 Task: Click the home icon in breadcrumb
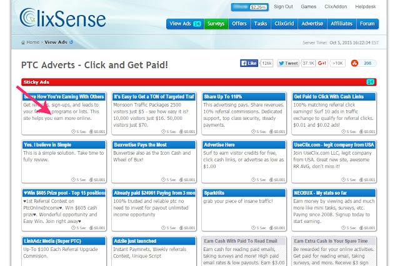23,42
